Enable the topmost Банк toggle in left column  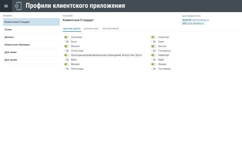[67, 42]
